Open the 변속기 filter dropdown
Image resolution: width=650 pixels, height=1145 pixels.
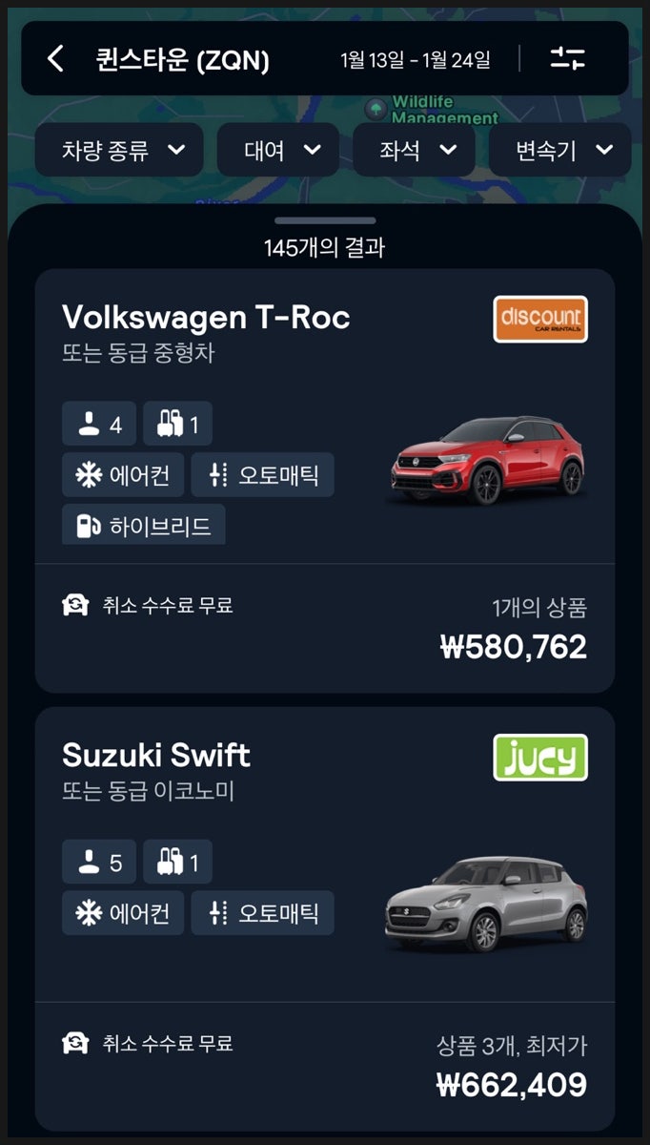click(x=560, y=150)
